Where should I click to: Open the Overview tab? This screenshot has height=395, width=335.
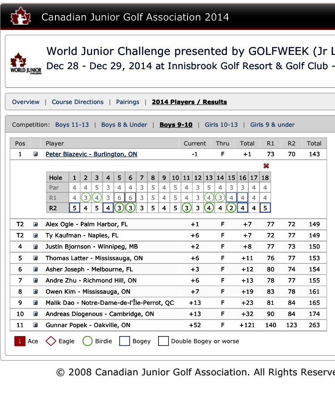[x=26, y=102]
